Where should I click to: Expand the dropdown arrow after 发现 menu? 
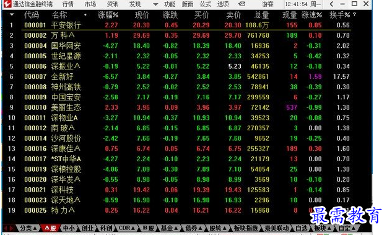(155, 4)
